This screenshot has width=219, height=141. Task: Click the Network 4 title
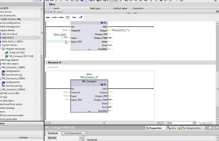55,63
